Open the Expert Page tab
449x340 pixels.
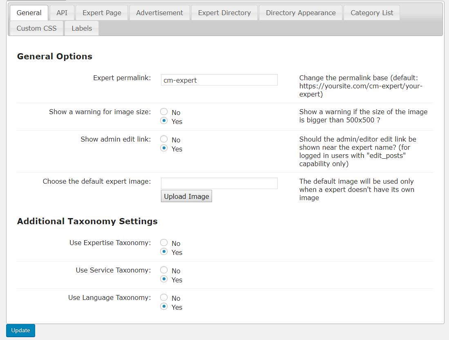point(102,13)
